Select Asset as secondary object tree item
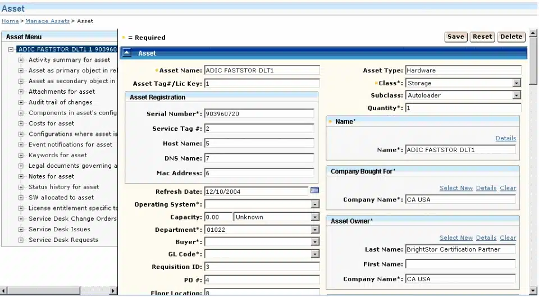This screenshot has height=297, width=539. [x=72, y=81]
